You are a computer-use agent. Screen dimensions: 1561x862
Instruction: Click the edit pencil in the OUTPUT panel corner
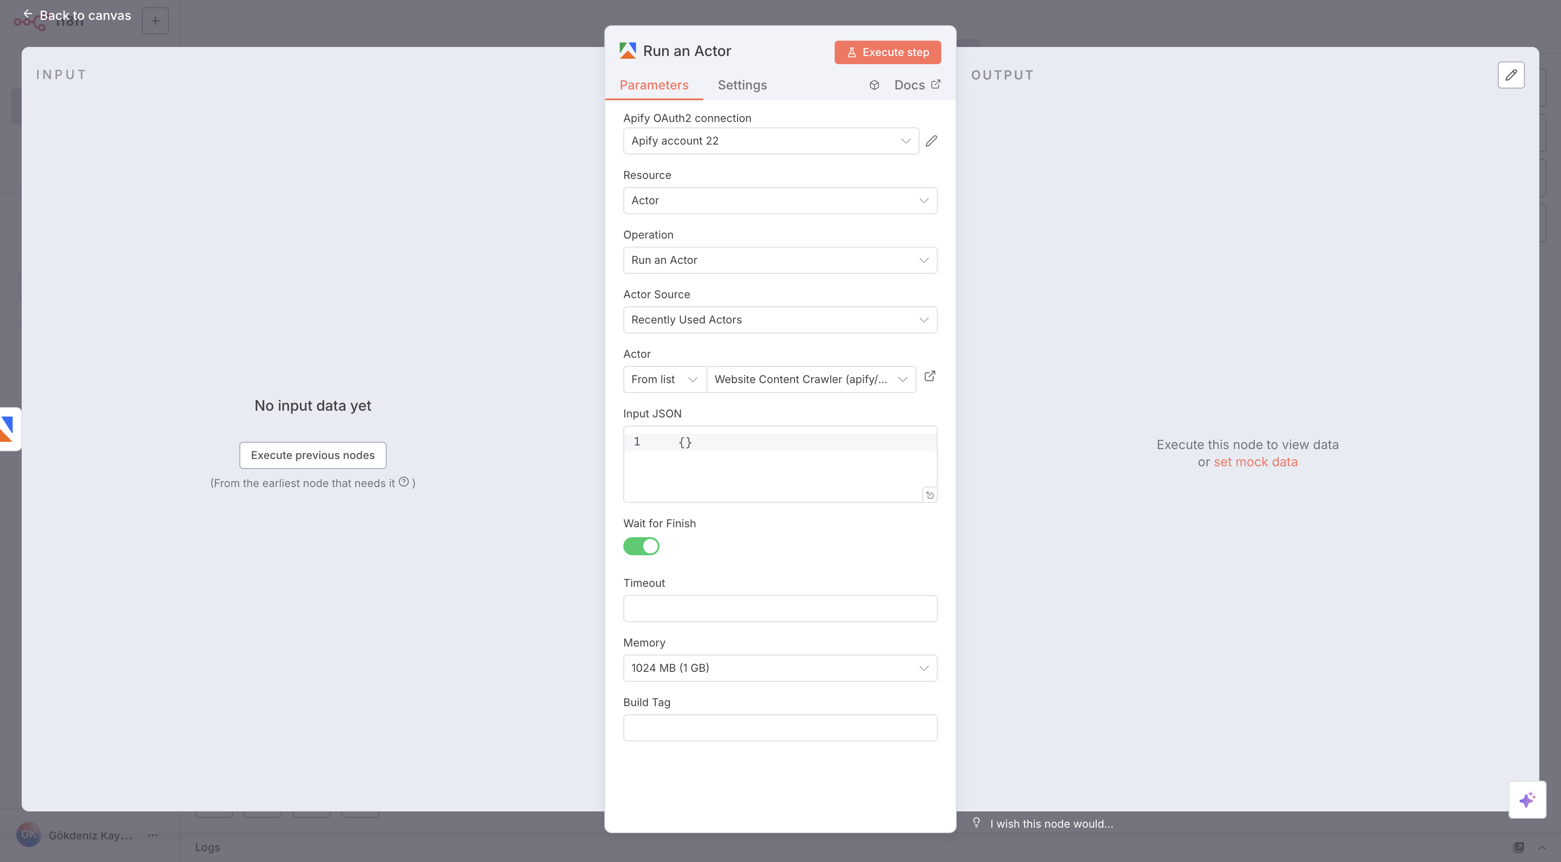(x=1511, y=75)
